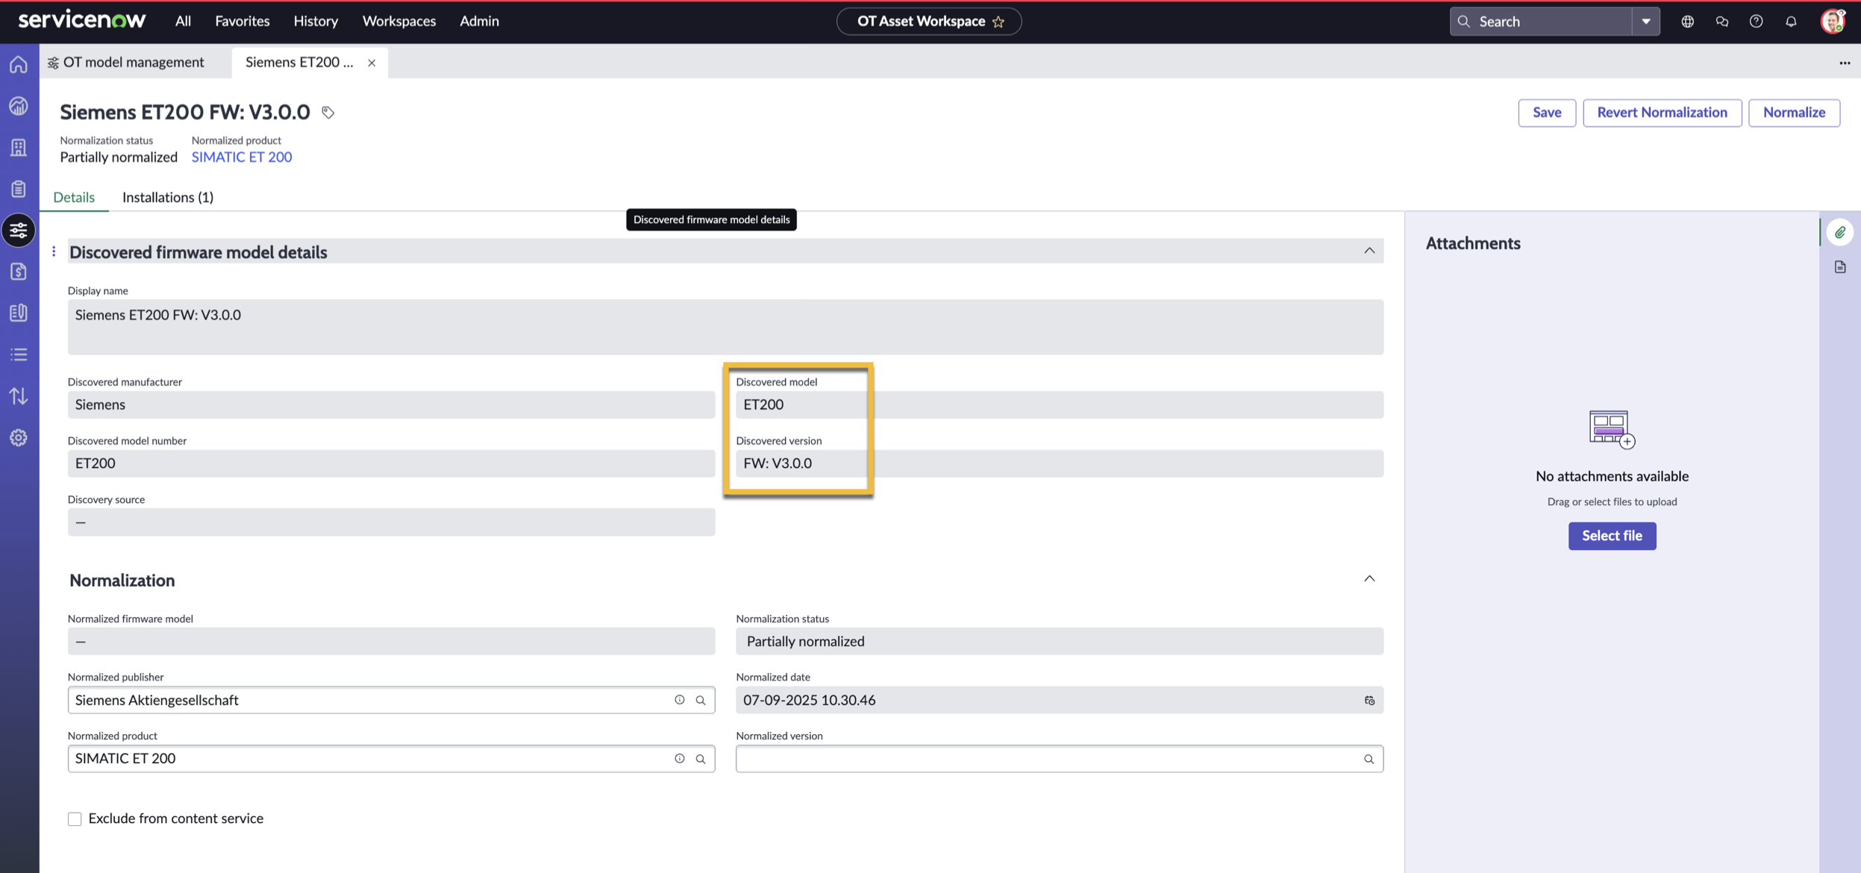Toggle Exclude from content service checkbox
Viewport: 1861px width, 873px height.
(x=75, y=819)
